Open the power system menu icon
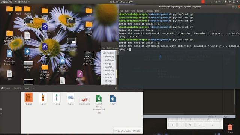The height and width of the screenshot is (135, 240). [234, 1]
